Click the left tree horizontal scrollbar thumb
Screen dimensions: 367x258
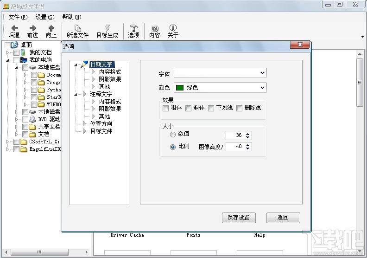tap(39, 252)
